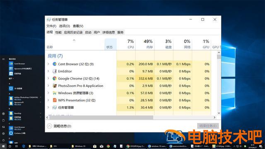
Task: Expand the Windows 资源管理器 process group
Action: pos(48,93)
